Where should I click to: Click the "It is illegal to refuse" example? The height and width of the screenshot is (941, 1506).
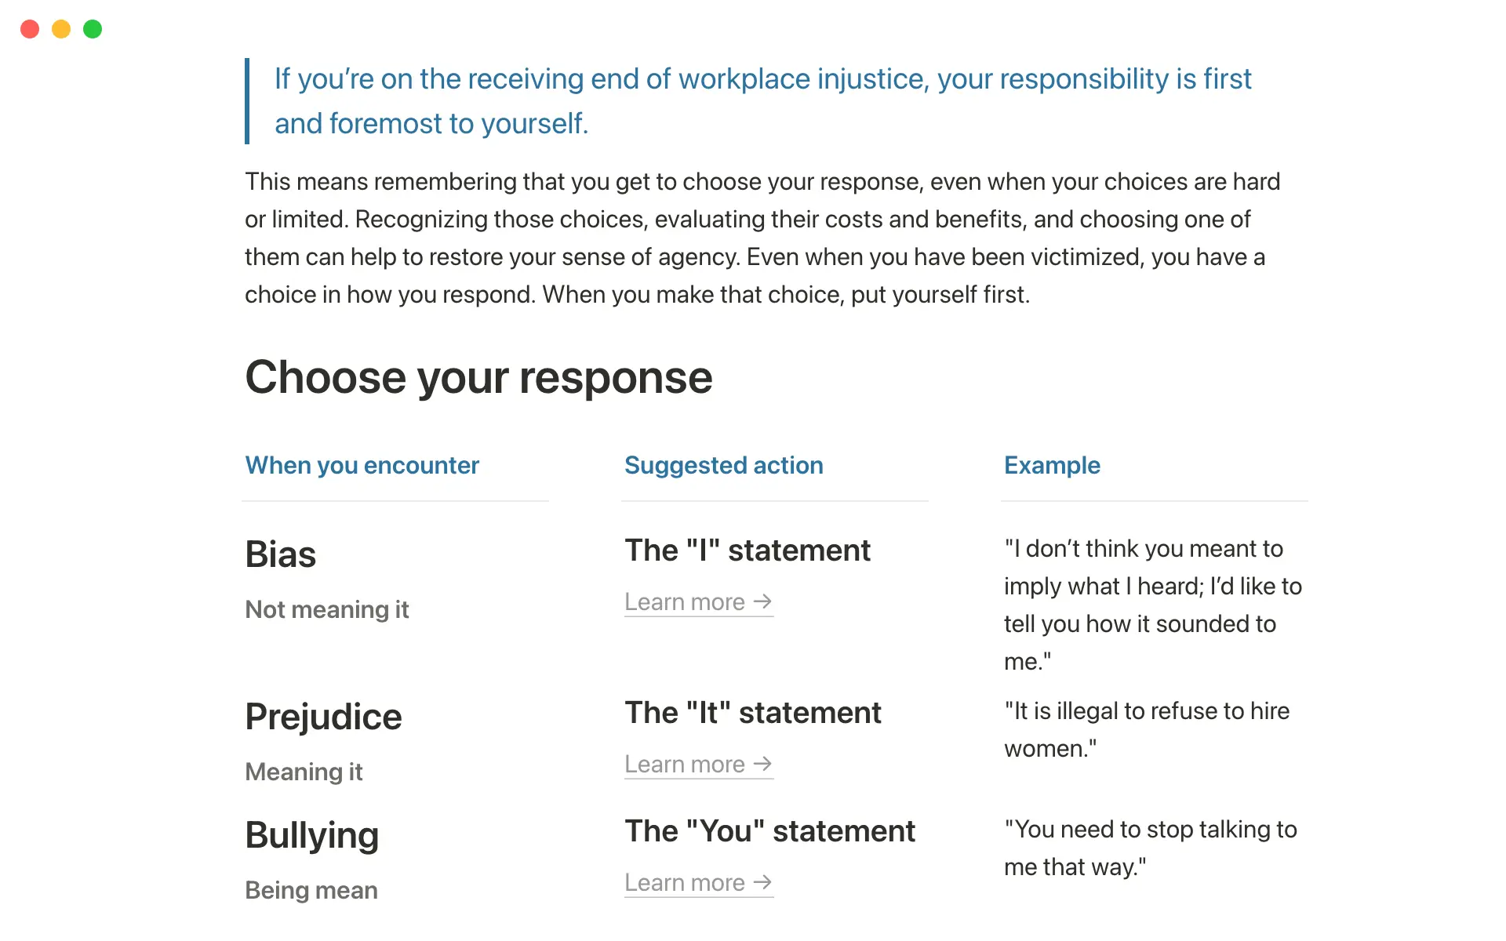[x=1147, y=730]
